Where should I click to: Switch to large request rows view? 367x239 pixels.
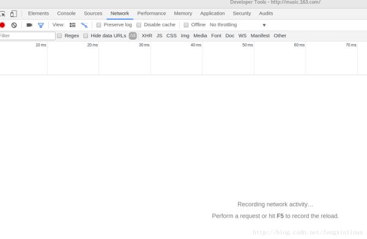coord(73,25)
